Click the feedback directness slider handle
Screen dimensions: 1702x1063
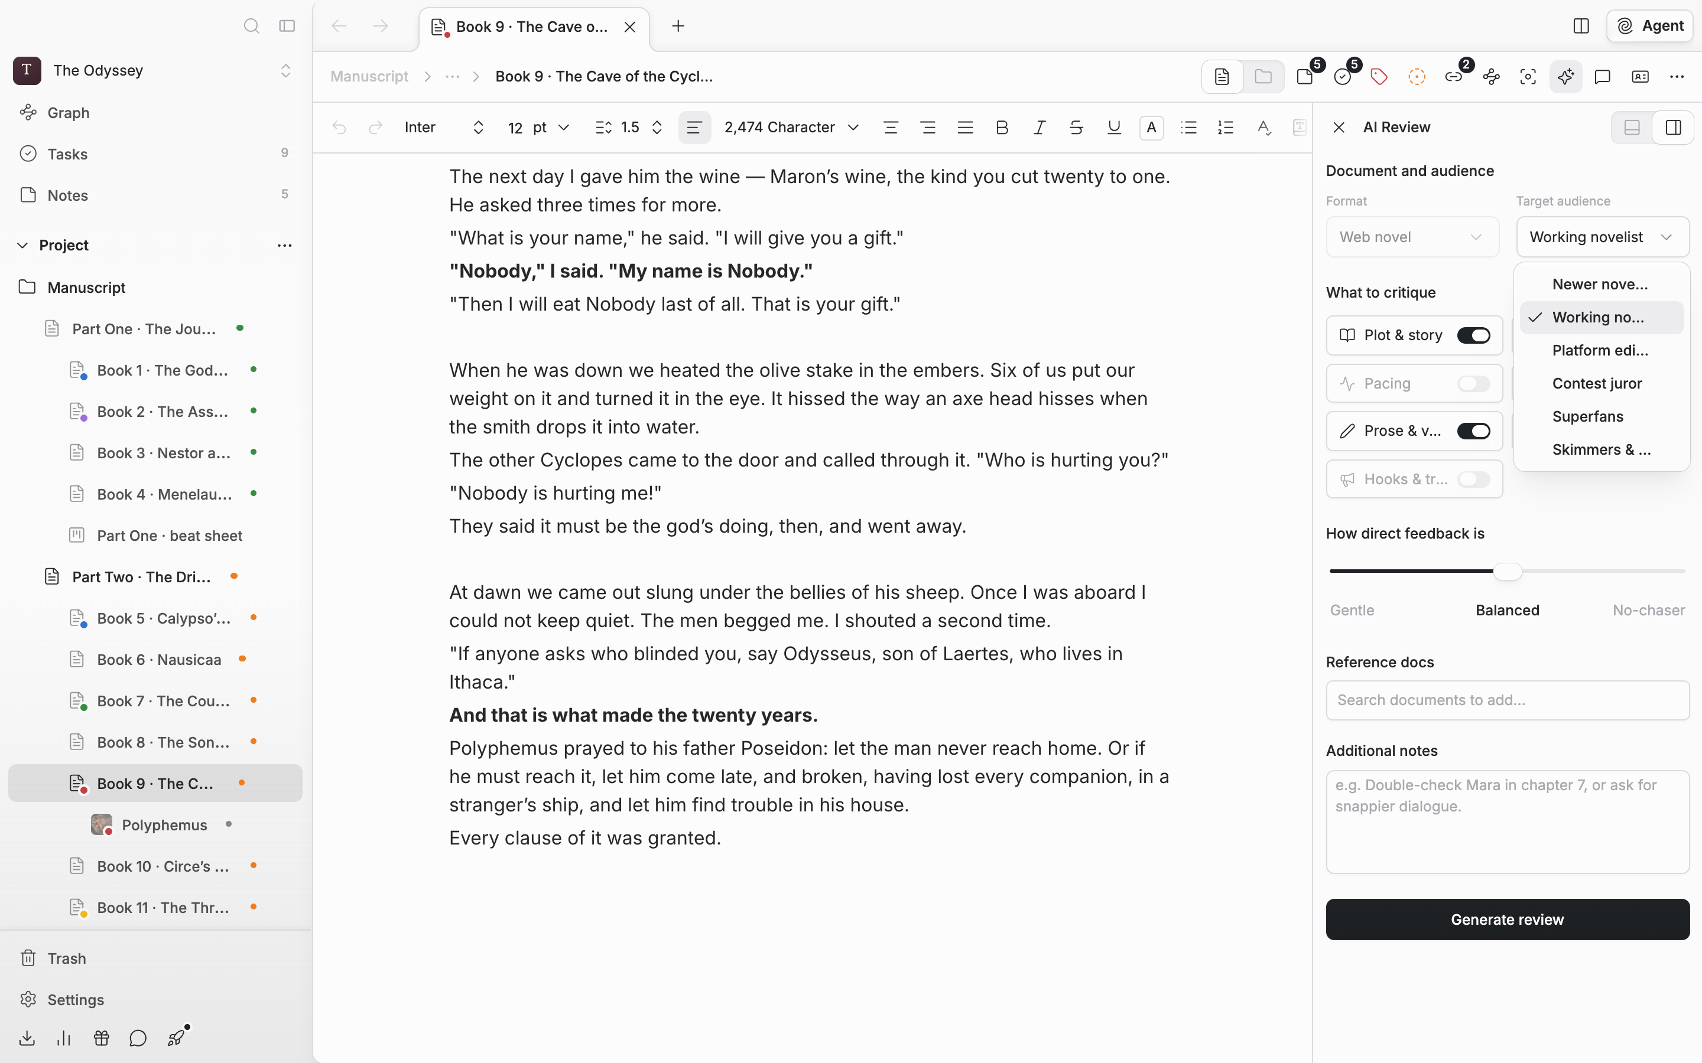click(1507, 571)
